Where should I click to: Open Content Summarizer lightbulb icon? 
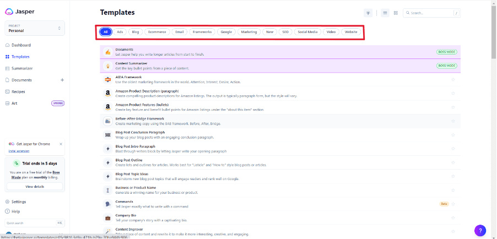(108, 66)
